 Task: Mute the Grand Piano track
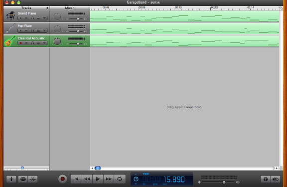click(x=26, y=18)
